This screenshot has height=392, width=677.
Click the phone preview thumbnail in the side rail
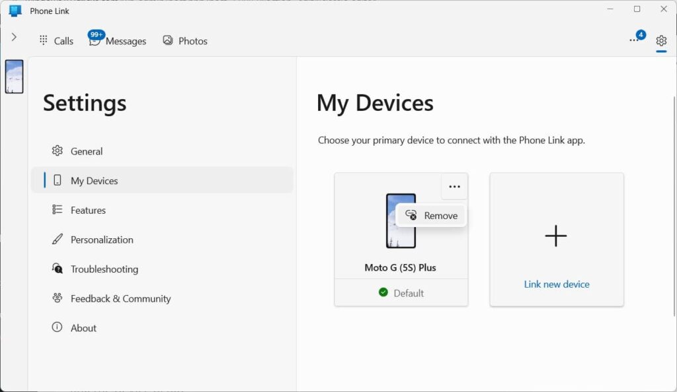tap(13, 76)
